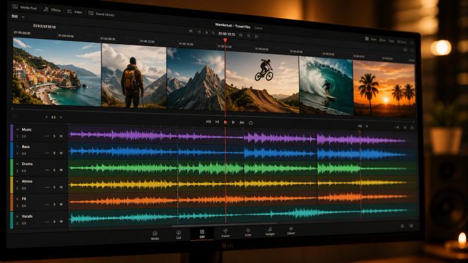The width and height of the screenshot is (468, 263).
Task: Mute the Drums track
Action: coord(61,170)
